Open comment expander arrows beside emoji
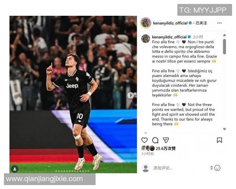Screen dimensions: 236x189 click(212, 168)
